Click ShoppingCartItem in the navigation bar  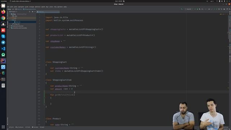tap(30, 9)
